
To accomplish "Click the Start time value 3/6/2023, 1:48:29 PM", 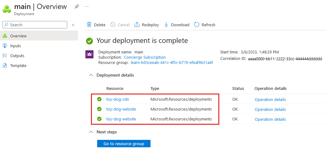I will [x=259, y=52].
